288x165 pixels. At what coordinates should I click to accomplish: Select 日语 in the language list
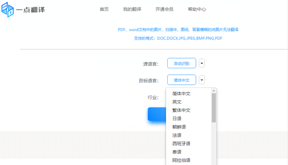coord(177,119)
